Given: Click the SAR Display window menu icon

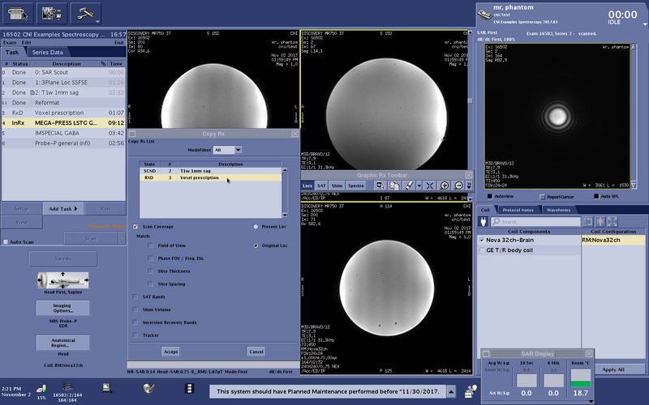Looking at the screenshot, I should (x=486, y=354).
